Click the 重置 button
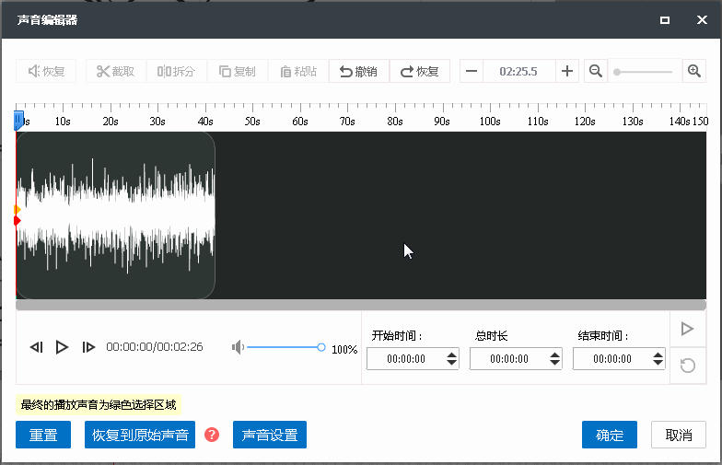This screenshot has width=722, height=465. pos(43,435)
